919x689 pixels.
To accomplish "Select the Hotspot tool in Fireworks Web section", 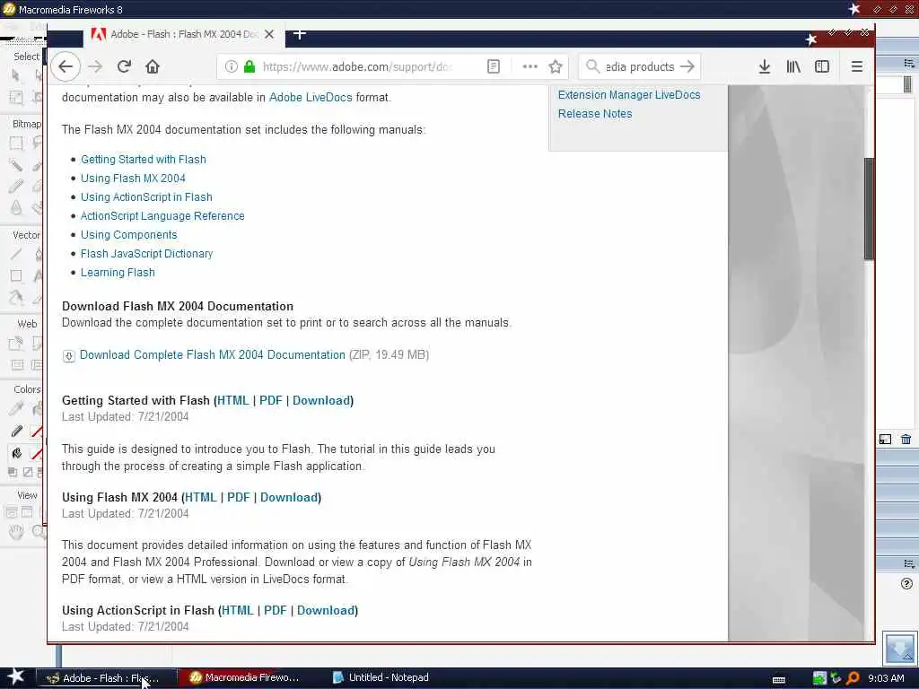I will click(16, 344).
